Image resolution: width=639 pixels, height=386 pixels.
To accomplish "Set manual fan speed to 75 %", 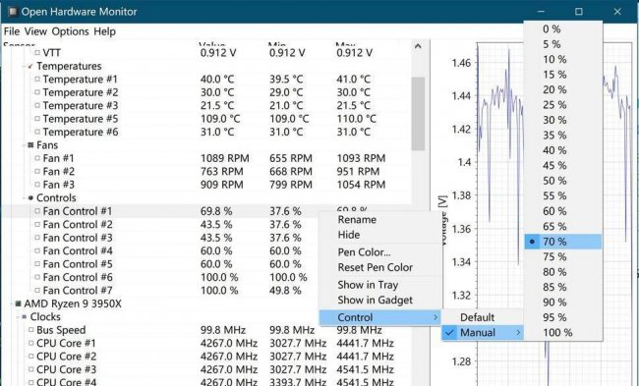I will (563, 257).
